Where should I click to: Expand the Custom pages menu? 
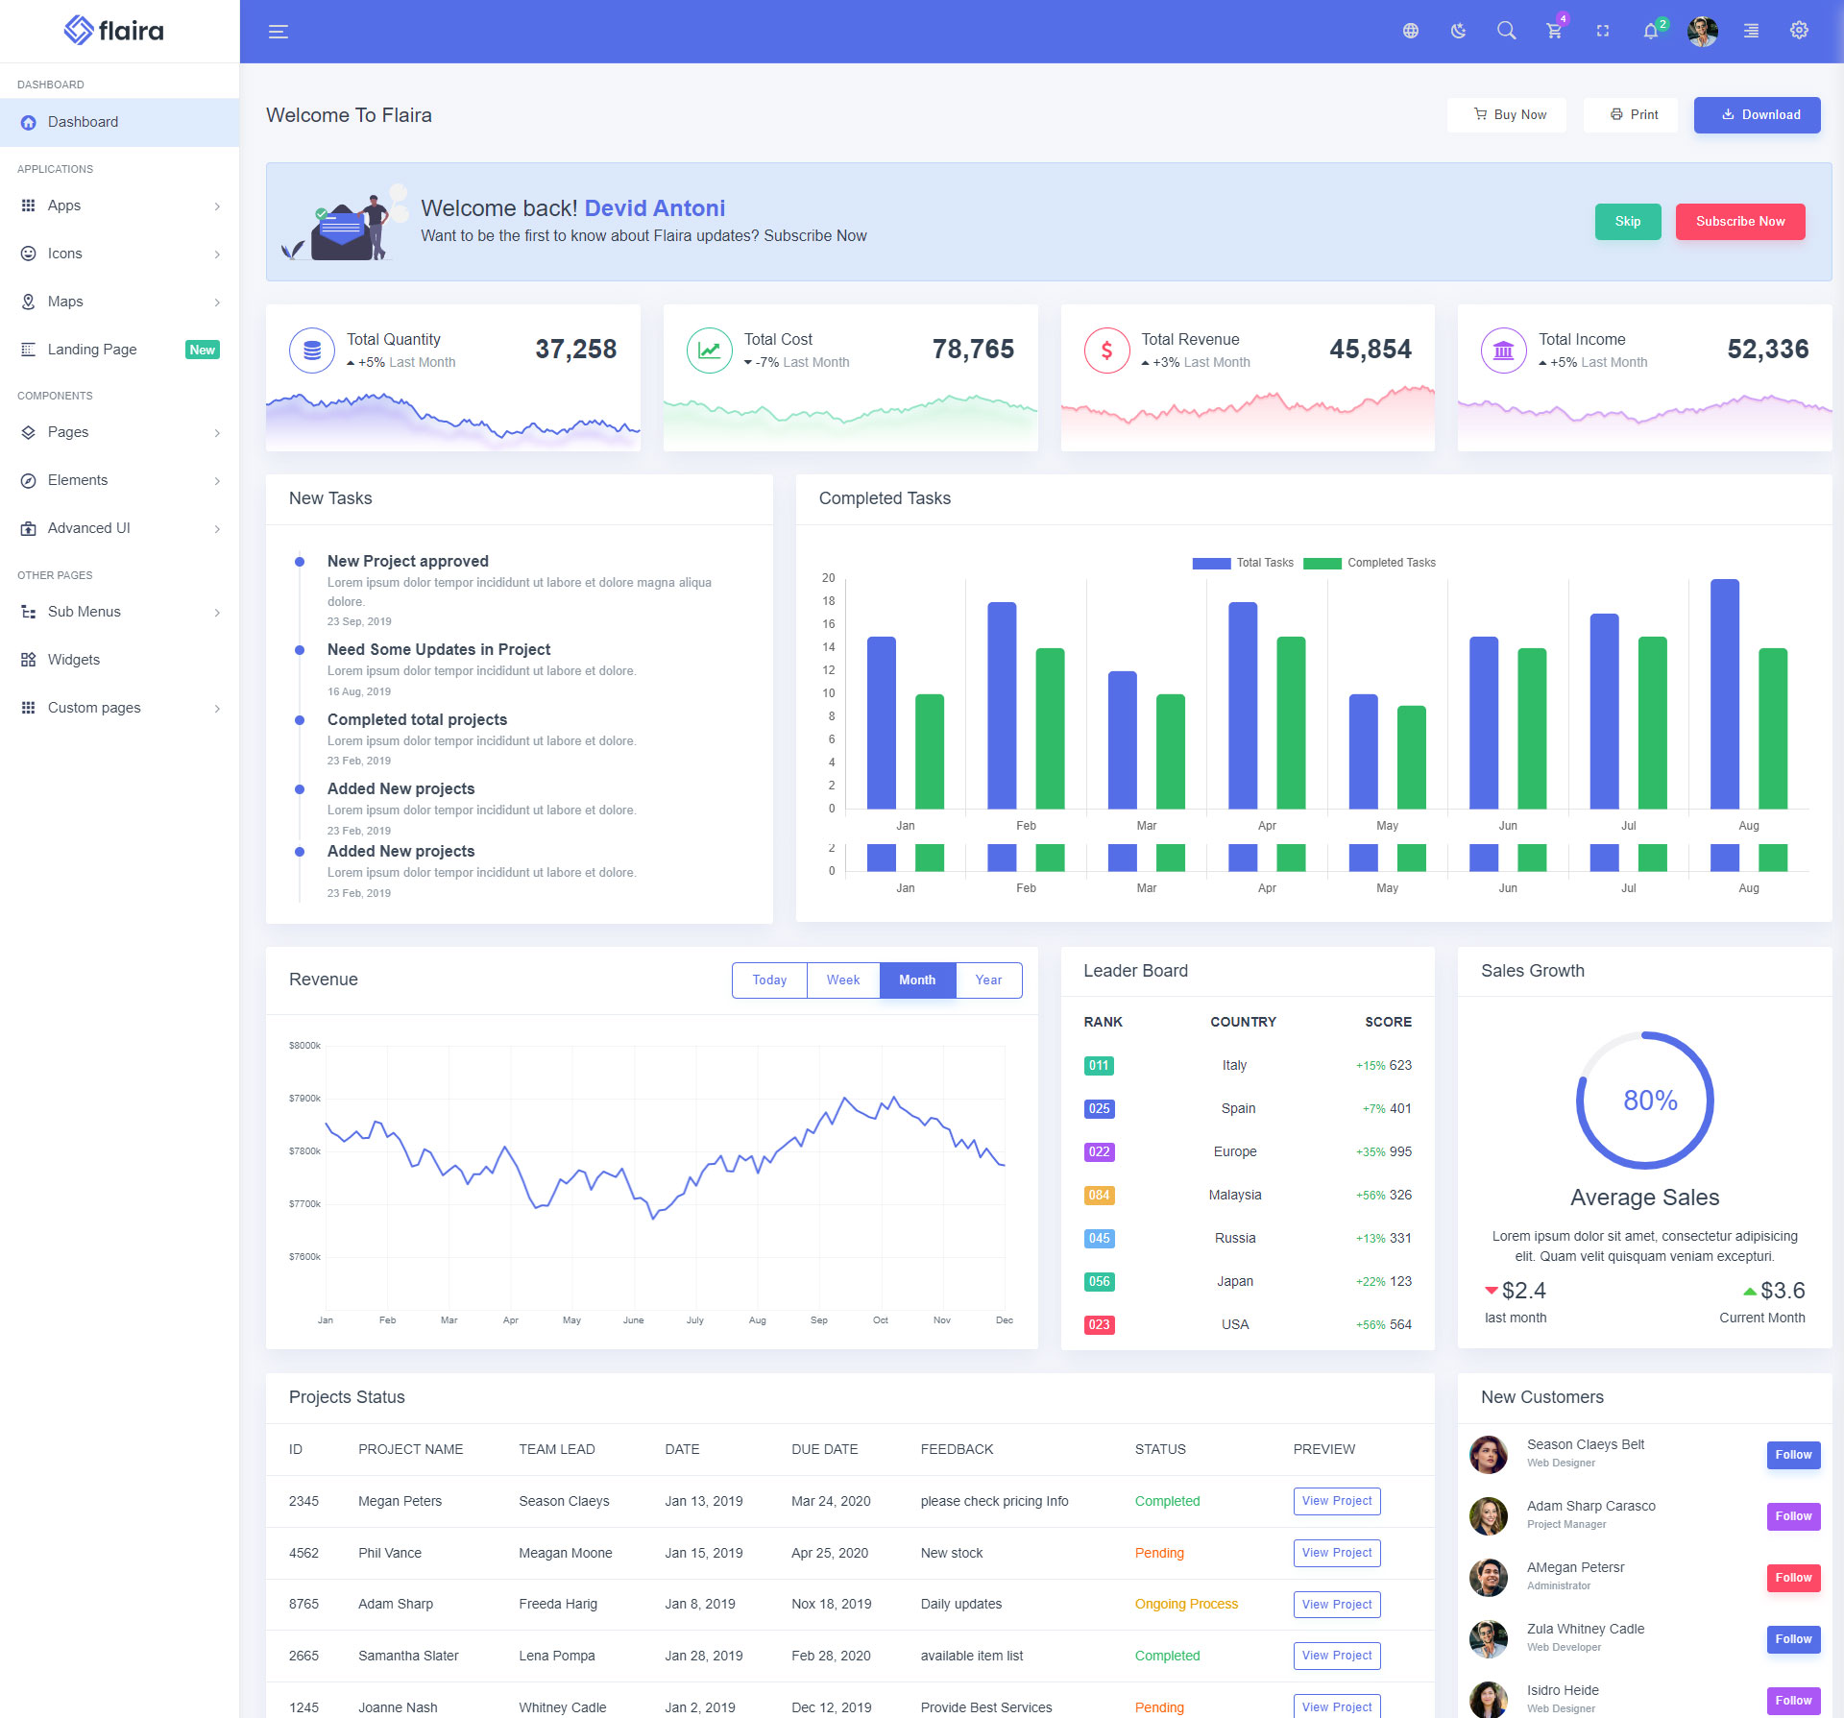pos(119,708)
